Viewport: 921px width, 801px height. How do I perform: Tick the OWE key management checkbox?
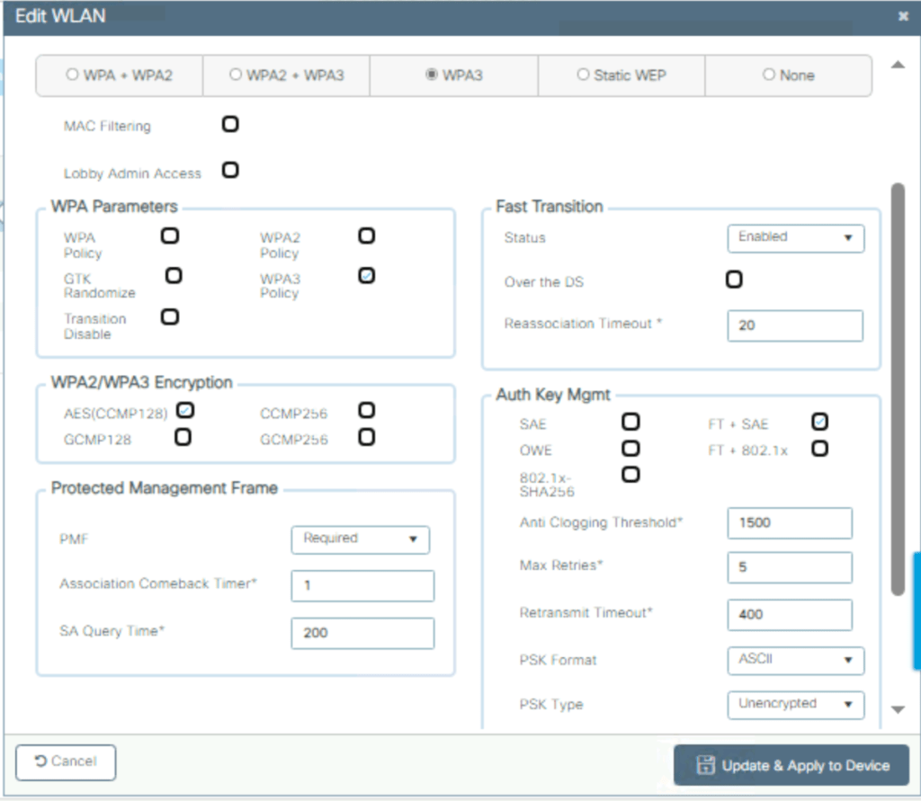(x=631, y=448)
